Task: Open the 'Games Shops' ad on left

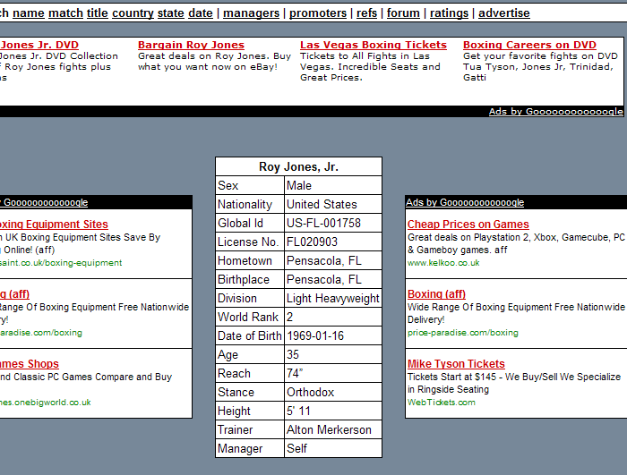Action: coord(30,364)
